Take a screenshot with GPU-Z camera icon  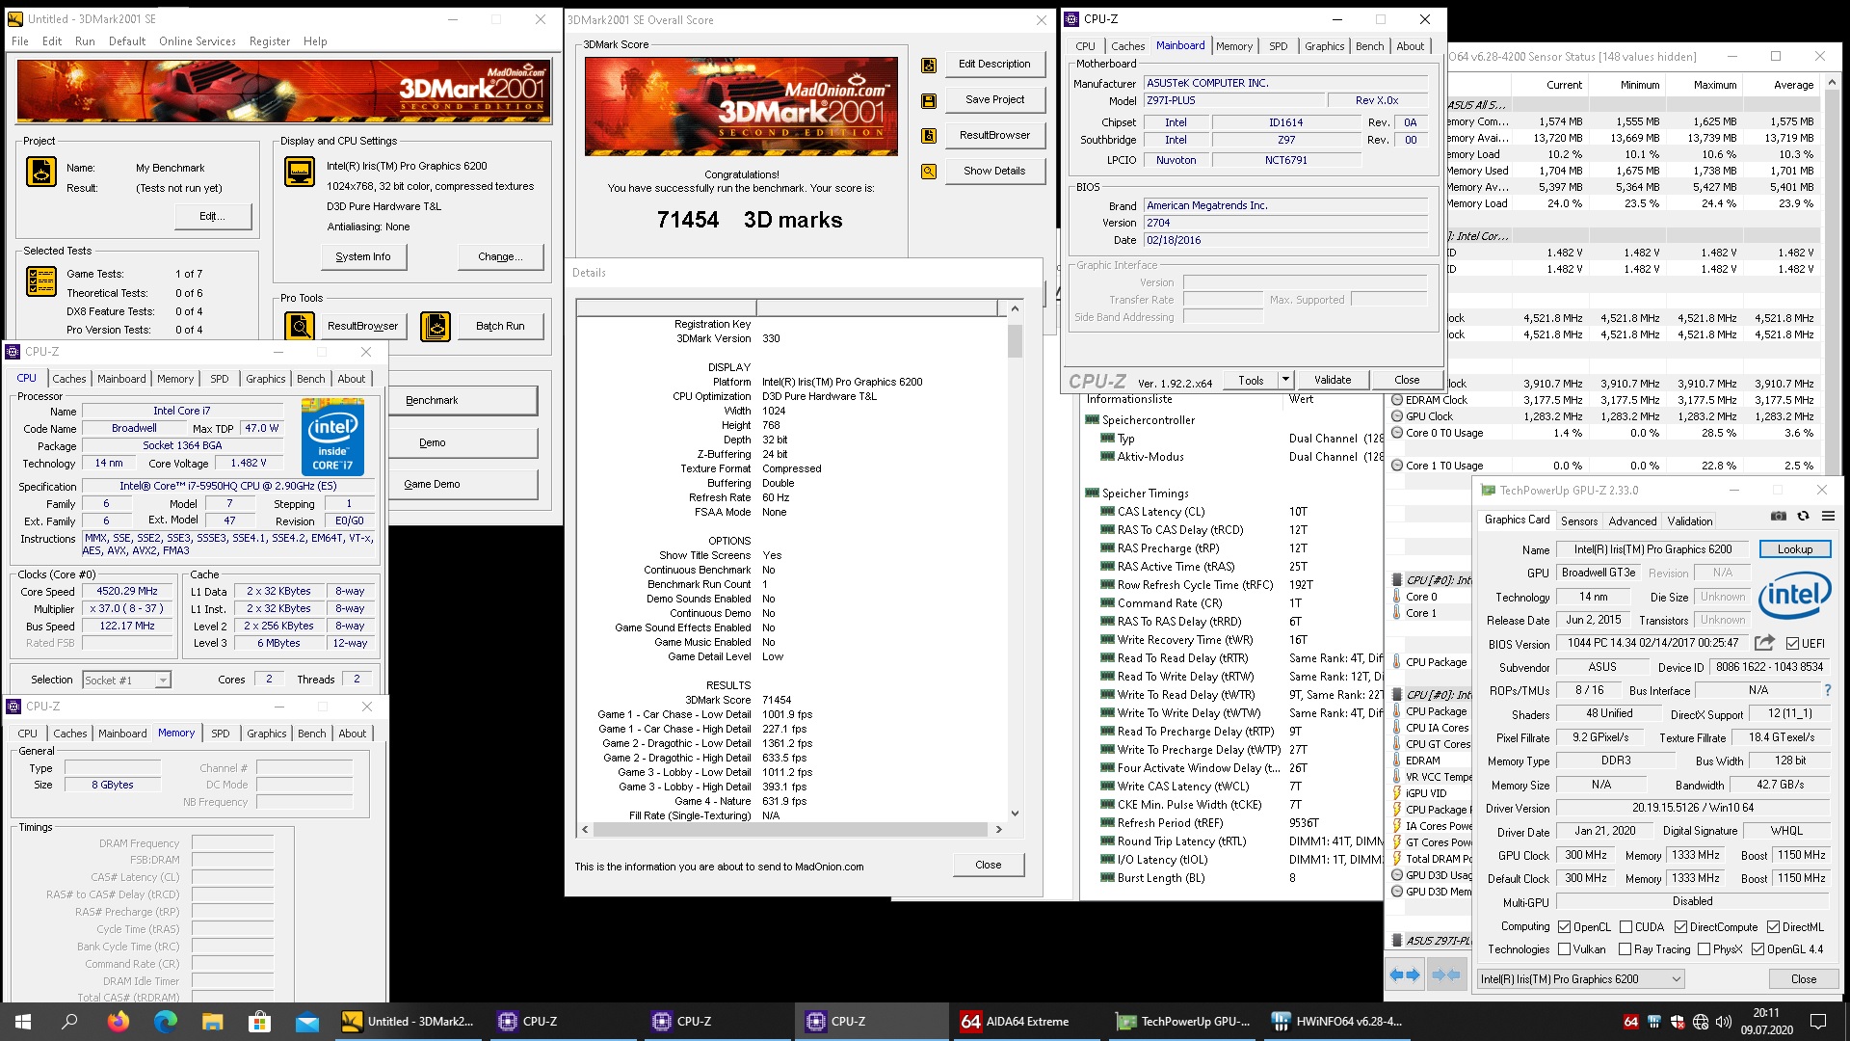1779,517
